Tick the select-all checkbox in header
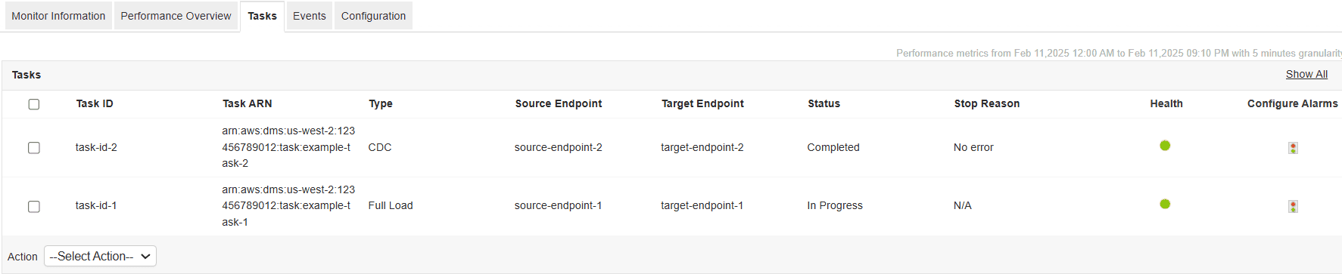 pos(34,104)
